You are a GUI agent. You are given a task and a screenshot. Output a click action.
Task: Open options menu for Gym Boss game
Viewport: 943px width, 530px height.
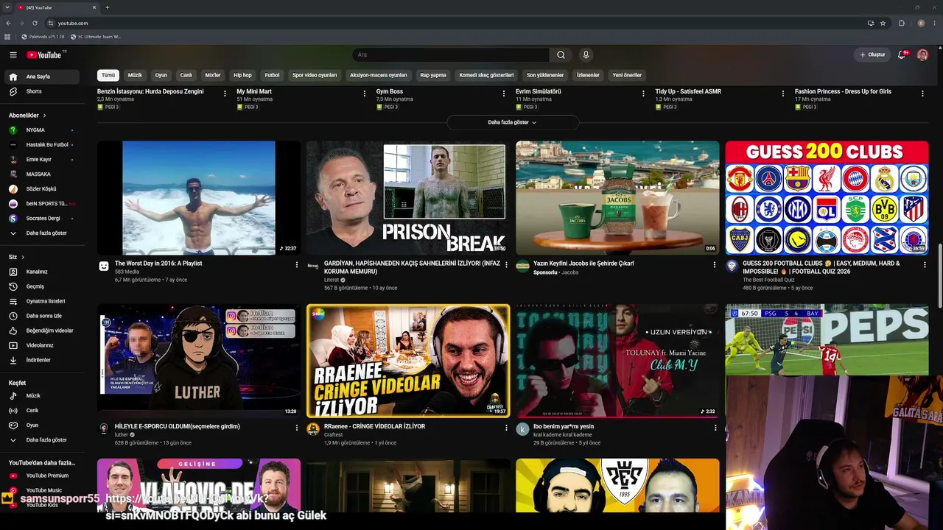coord(504,93)
